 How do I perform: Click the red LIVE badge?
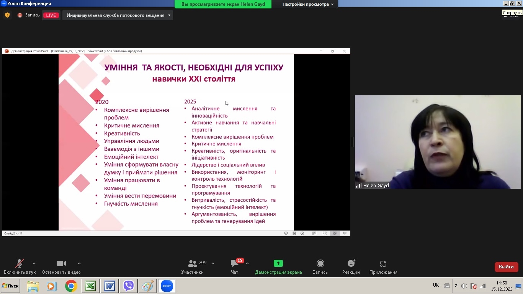point(51,15)
